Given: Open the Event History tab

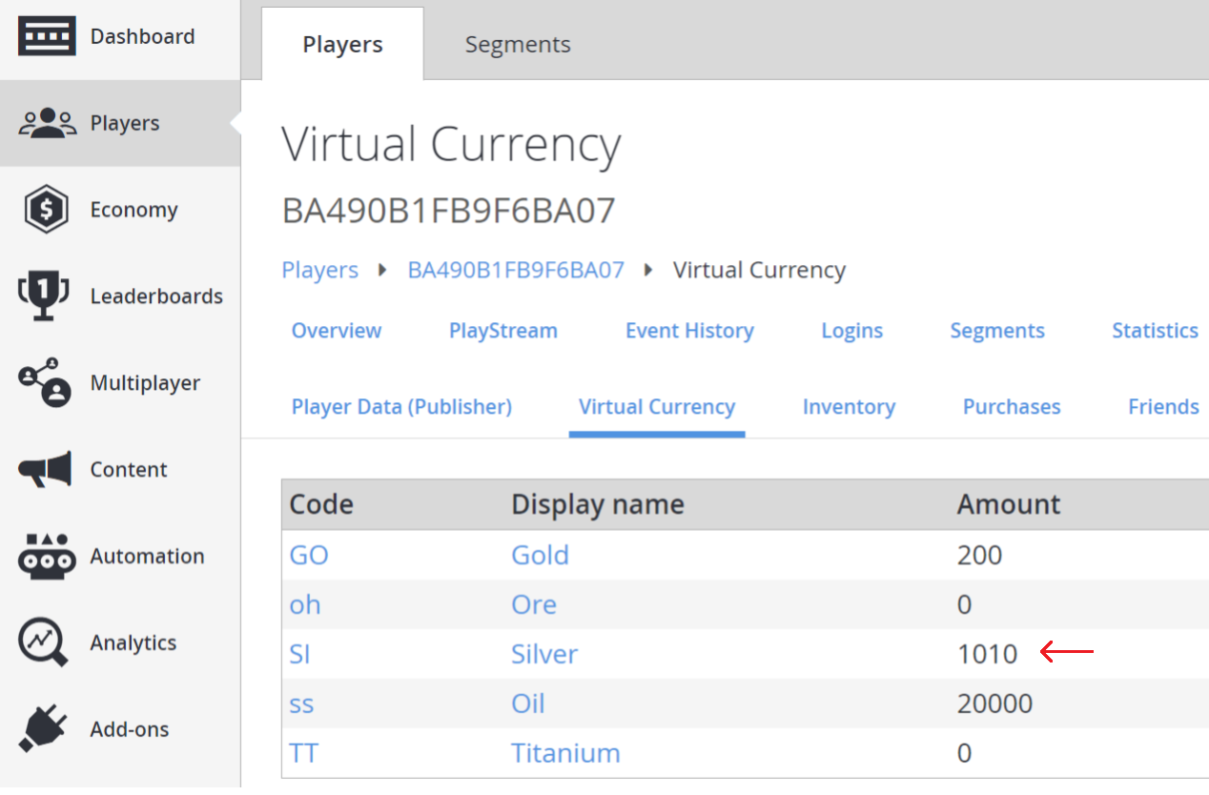Looking at the screenshot, I should click(689, 330).
